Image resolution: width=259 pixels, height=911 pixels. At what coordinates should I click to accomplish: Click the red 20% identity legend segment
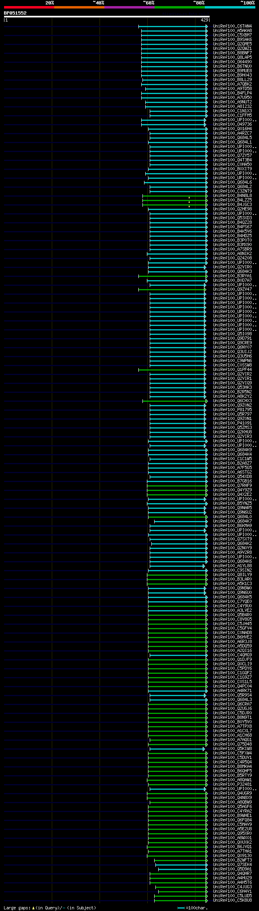pyautogui.click(x=29, y=7)
